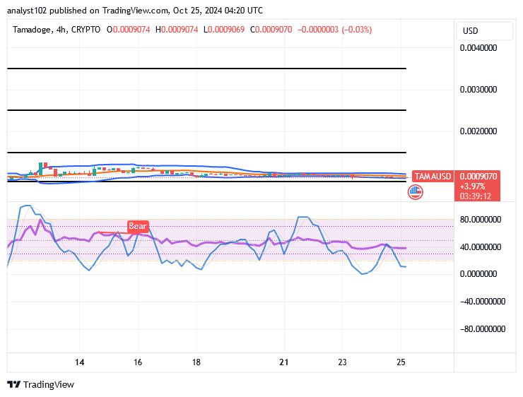Click the 0.0020000 price axis label
This screenshot has height=397, width=523.
pyautogui.click(x=478, y=131)
